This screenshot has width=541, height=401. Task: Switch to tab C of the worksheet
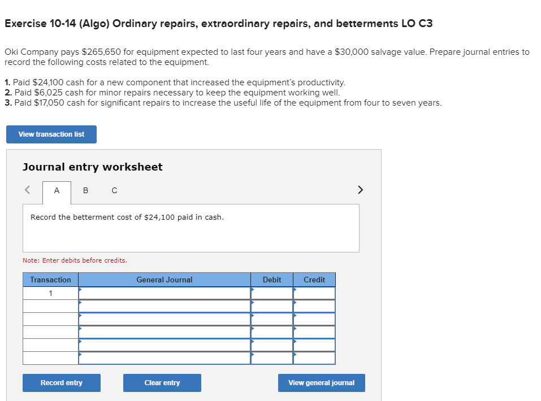pos(114,191)
